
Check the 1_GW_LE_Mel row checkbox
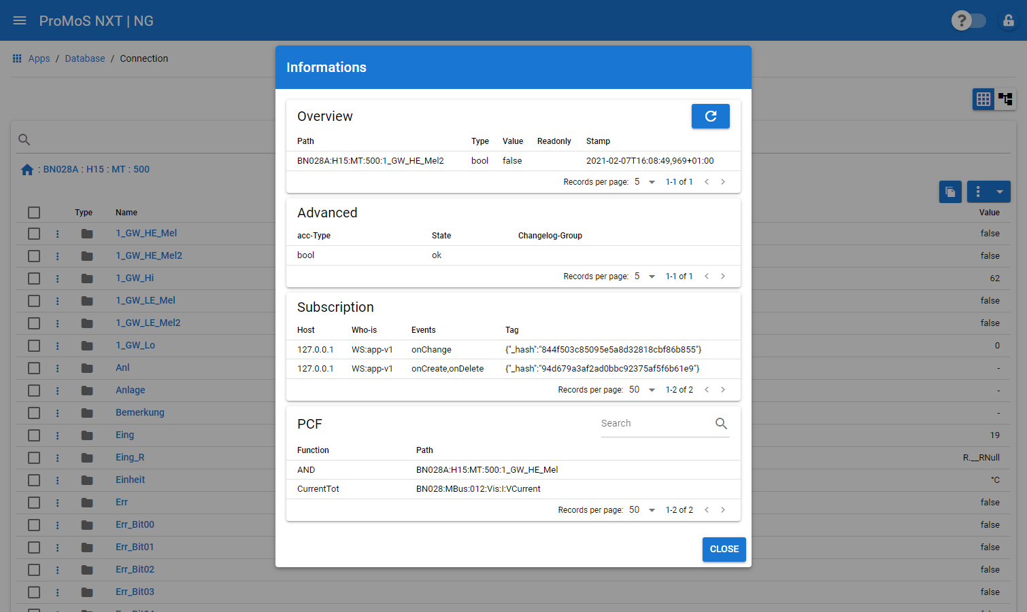[34, 301]
